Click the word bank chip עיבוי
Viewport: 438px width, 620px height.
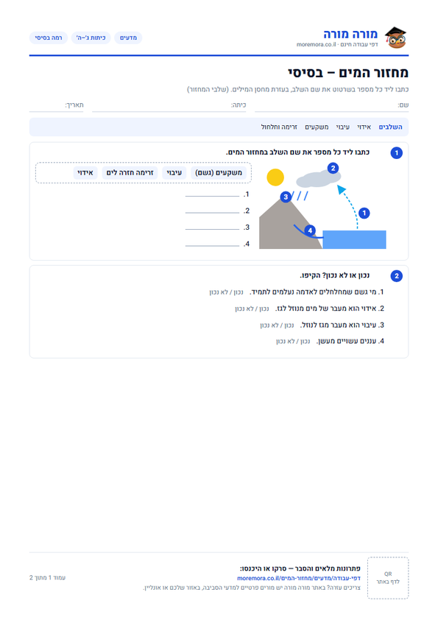(174, 173)
